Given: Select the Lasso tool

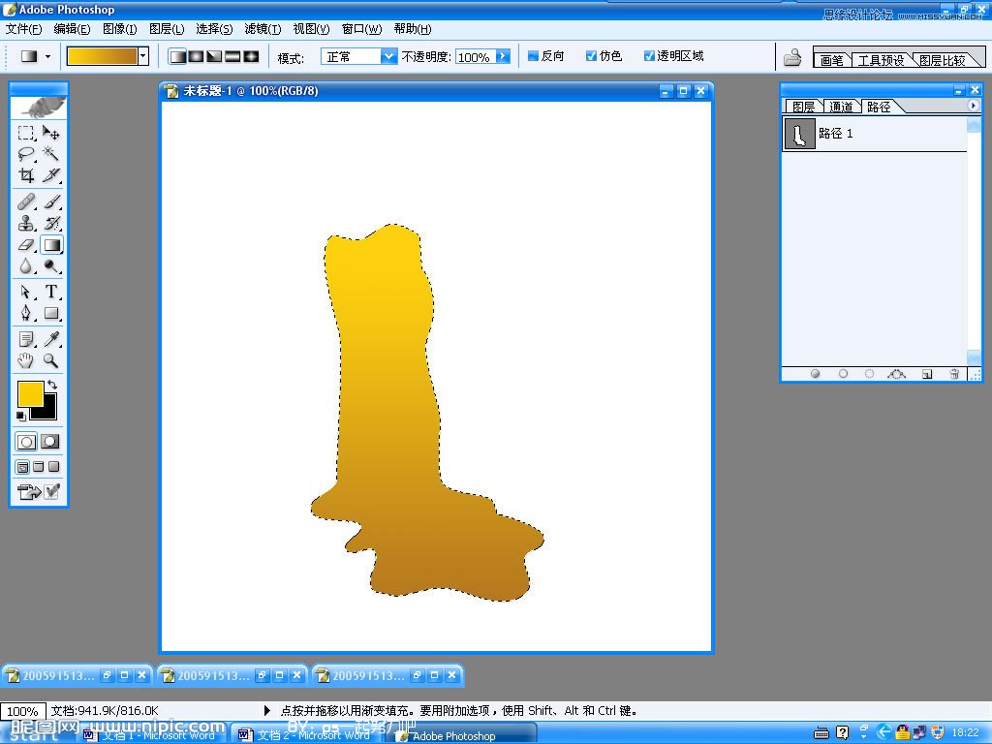Looking at the screenshot, I should click(x=26, y=154).
